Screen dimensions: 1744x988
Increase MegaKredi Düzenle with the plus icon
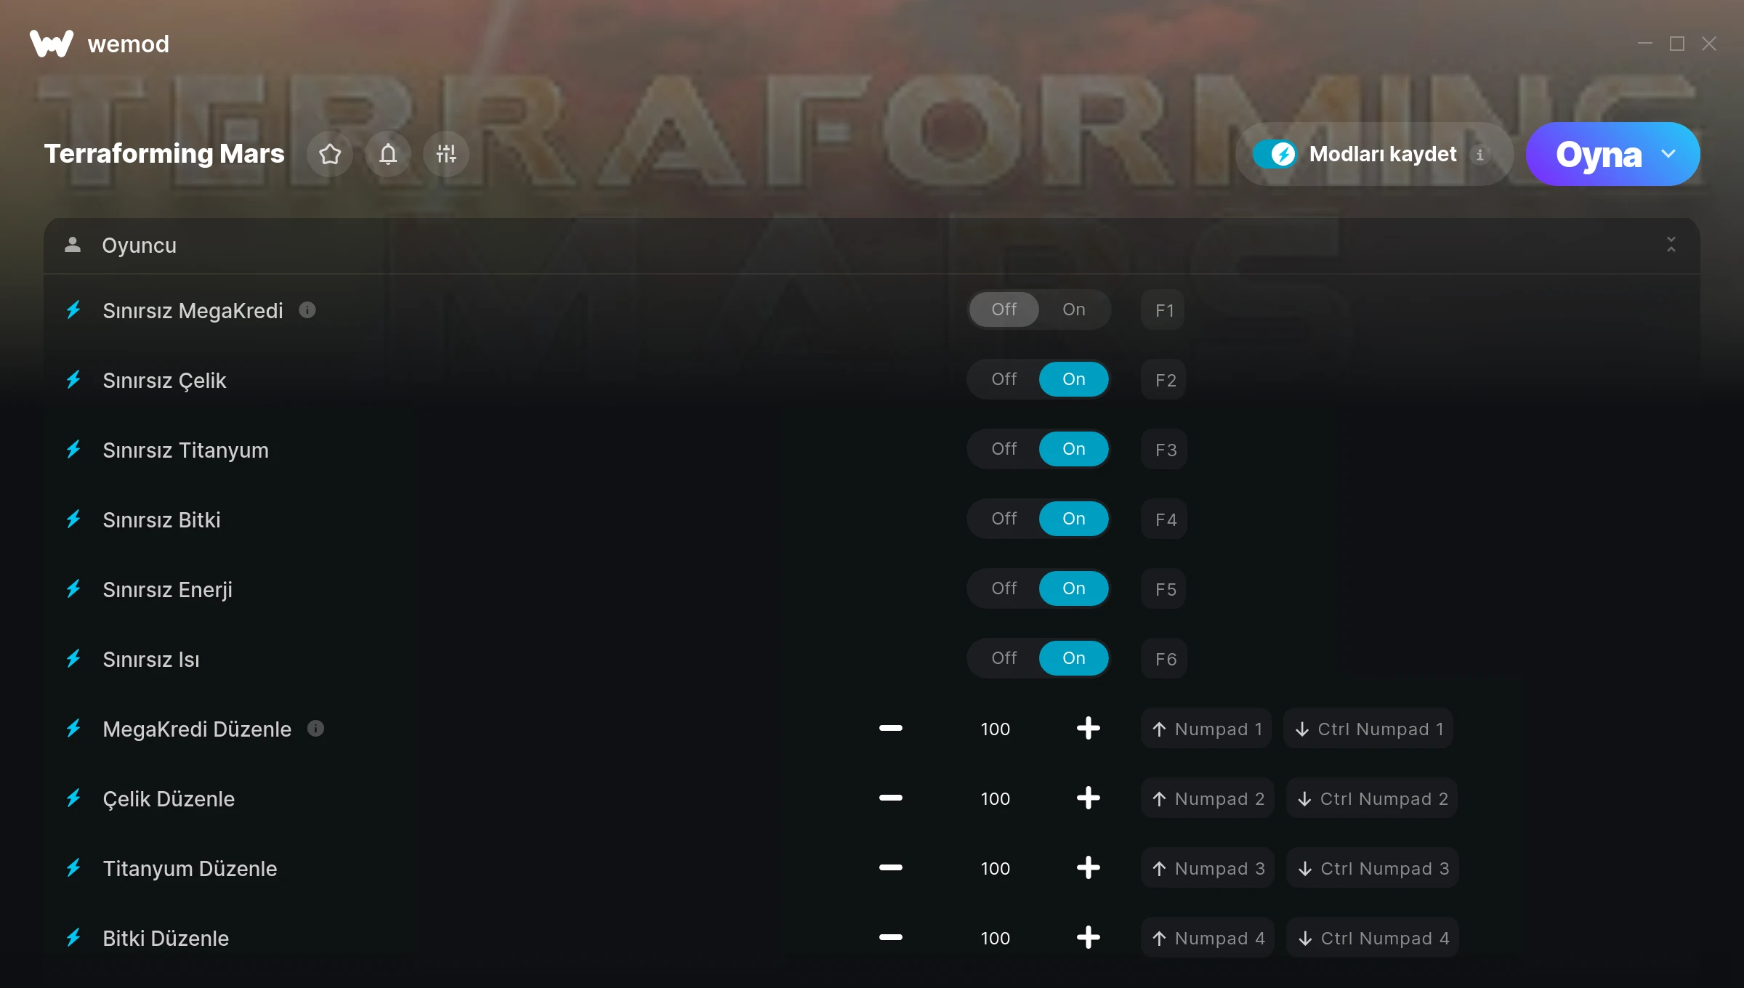pyautogui.click(x=1088, y=728)
